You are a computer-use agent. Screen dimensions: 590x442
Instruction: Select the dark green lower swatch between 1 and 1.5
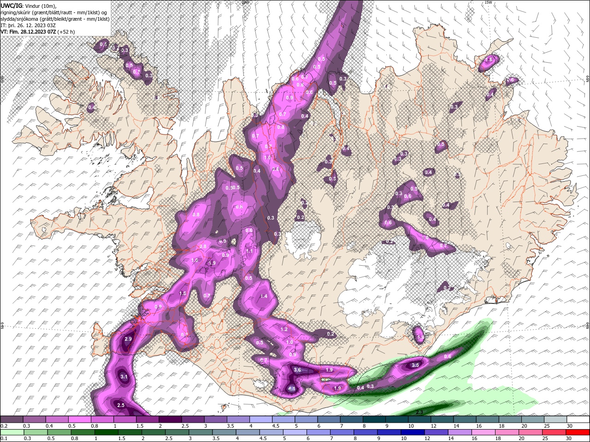[106, 432]
